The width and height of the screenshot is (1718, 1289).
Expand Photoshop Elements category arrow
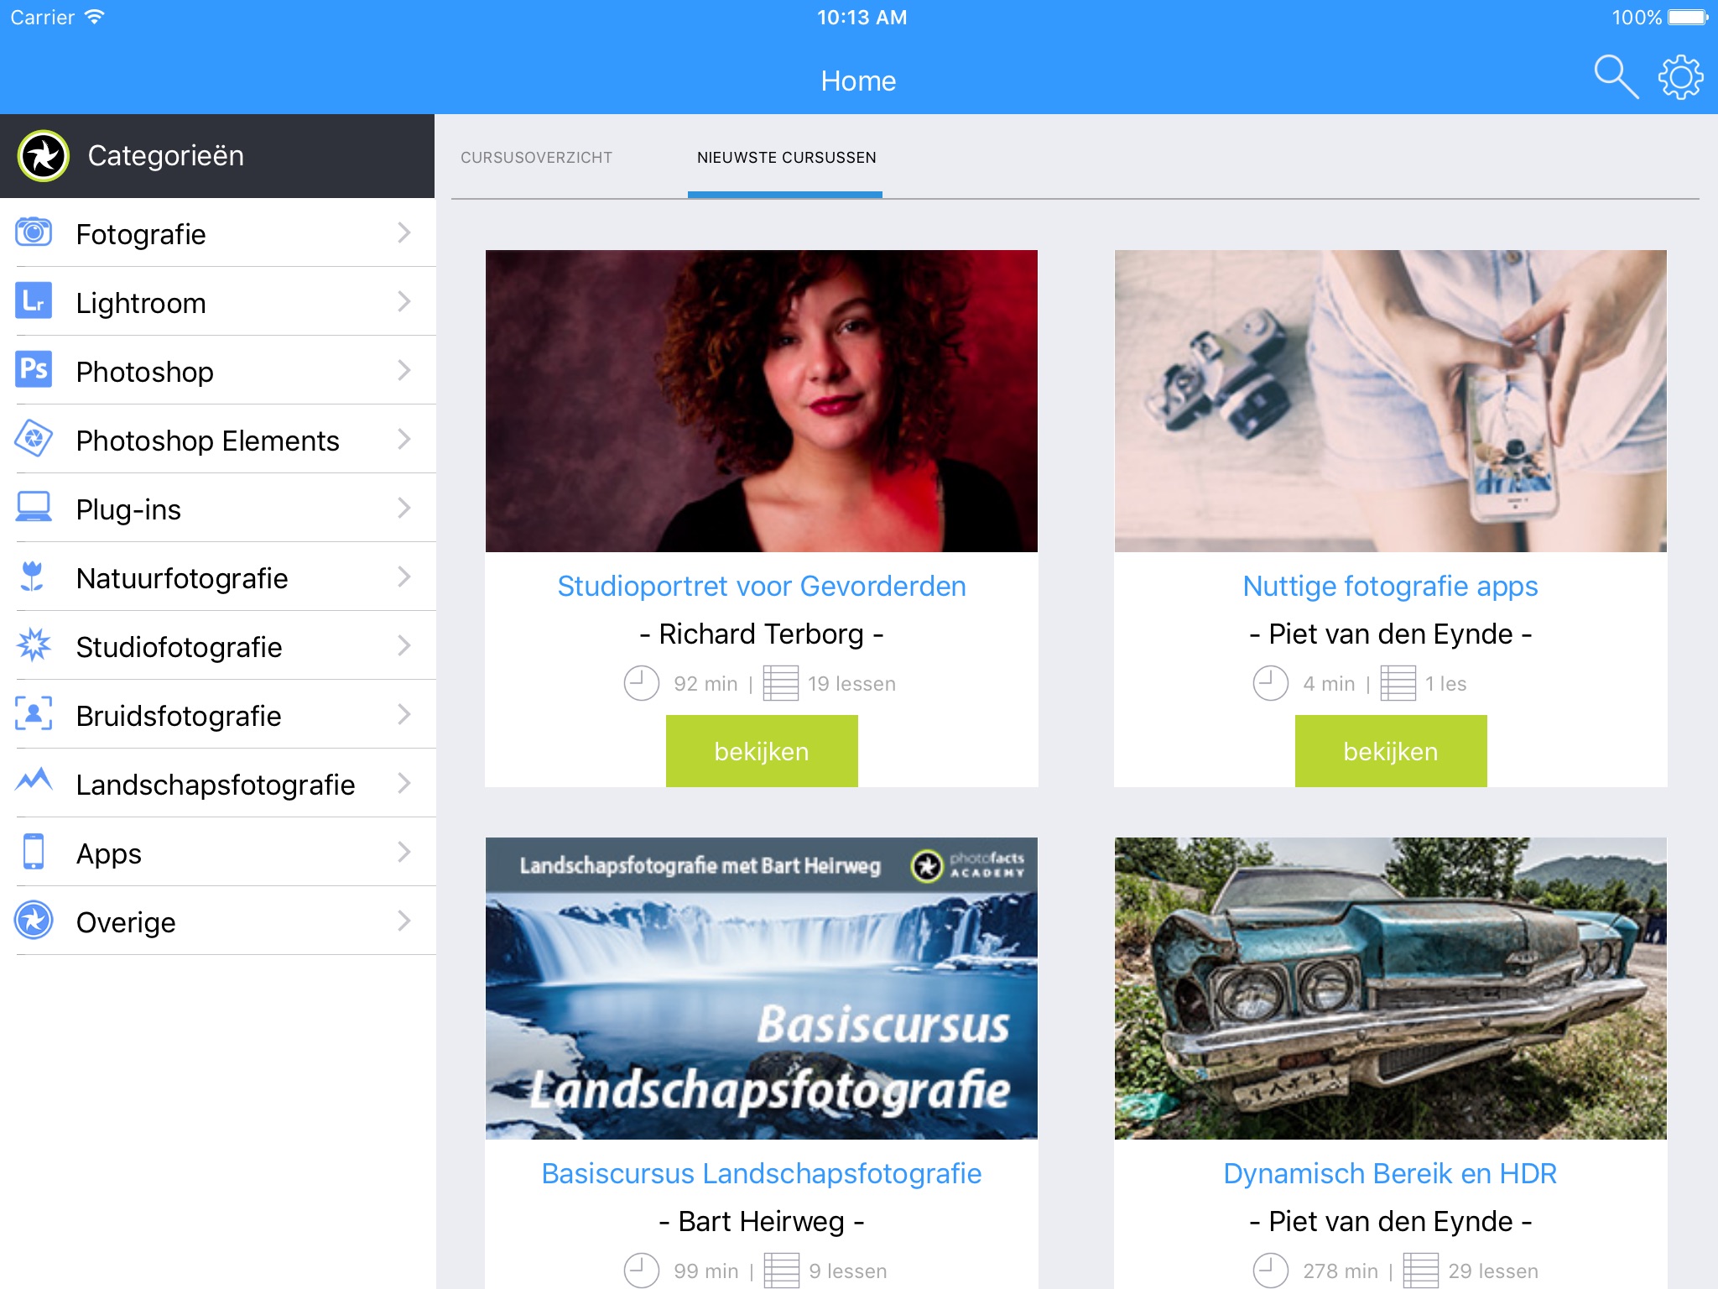pos(404,439)
